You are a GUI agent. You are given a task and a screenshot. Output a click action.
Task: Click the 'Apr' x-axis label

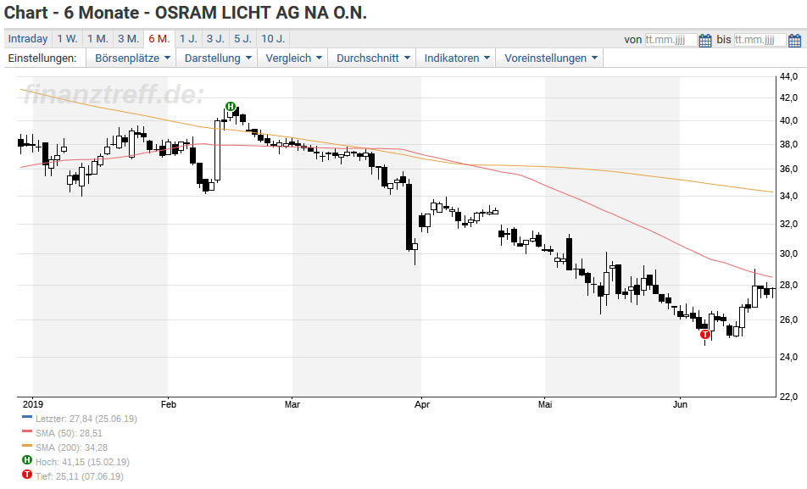(422, 404)
